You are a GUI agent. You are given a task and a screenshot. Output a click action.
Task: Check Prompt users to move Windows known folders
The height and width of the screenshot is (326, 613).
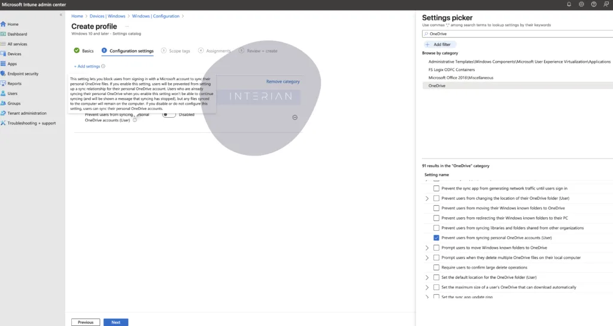[x=436, y=248]
